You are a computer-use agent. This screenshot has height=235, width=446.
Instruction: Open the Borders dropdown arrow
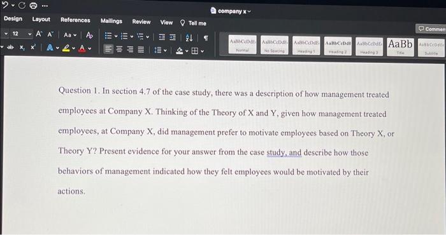(x=202, y=51)
